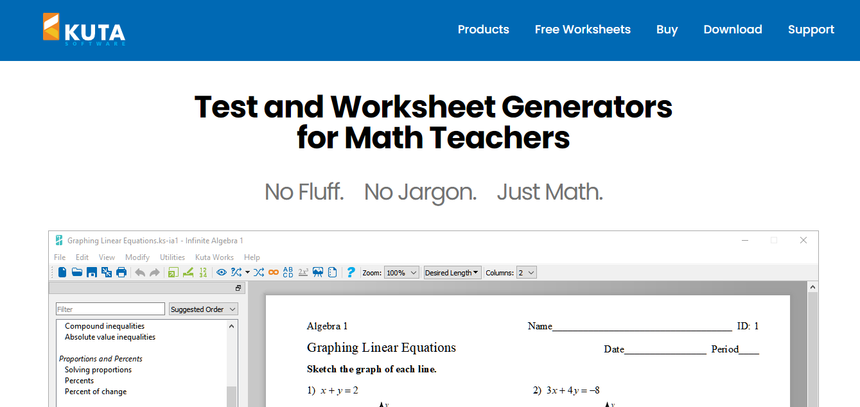Click the shuffle-with-question-mark icon
The width and height of the screenshot is (860, 407).
pyautogui.click(x=236, y=272)
